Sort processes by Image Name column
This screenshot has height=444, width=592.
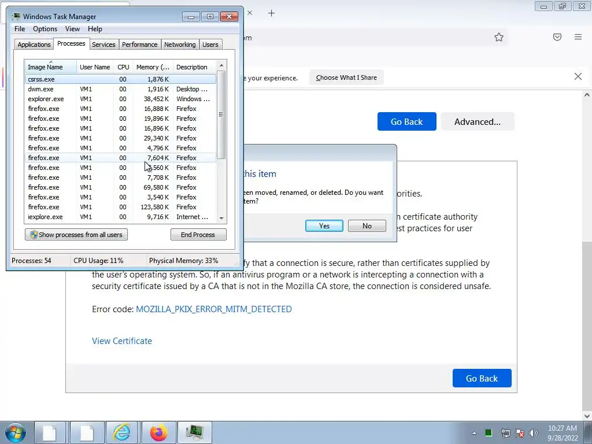[x=51, y=67]
